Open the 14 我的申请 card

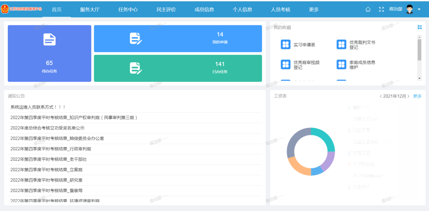178,39
